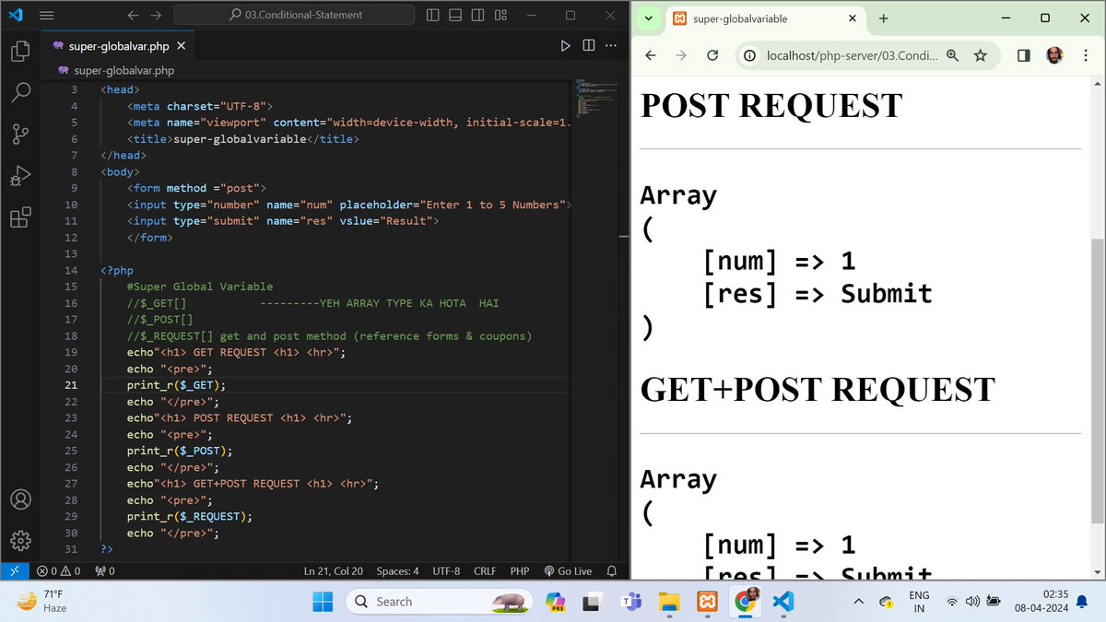Viewport: 1106px width, 622px height.
Task: Click the taskbar Search box
Action: tap(440, 602)
